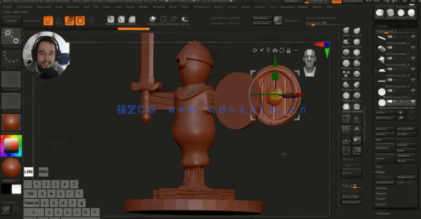This screenshot has width=421, height=219.
Task: Select the ClipCurve brush icon
Action: coord(153,20)
